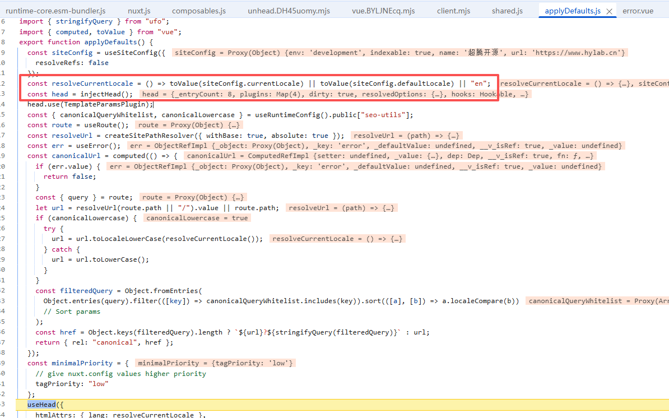Click the head inline value showing _entryCount: 8

coord(334,94)
